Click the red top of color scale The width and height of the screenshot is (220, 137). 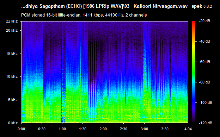[194, 22]
